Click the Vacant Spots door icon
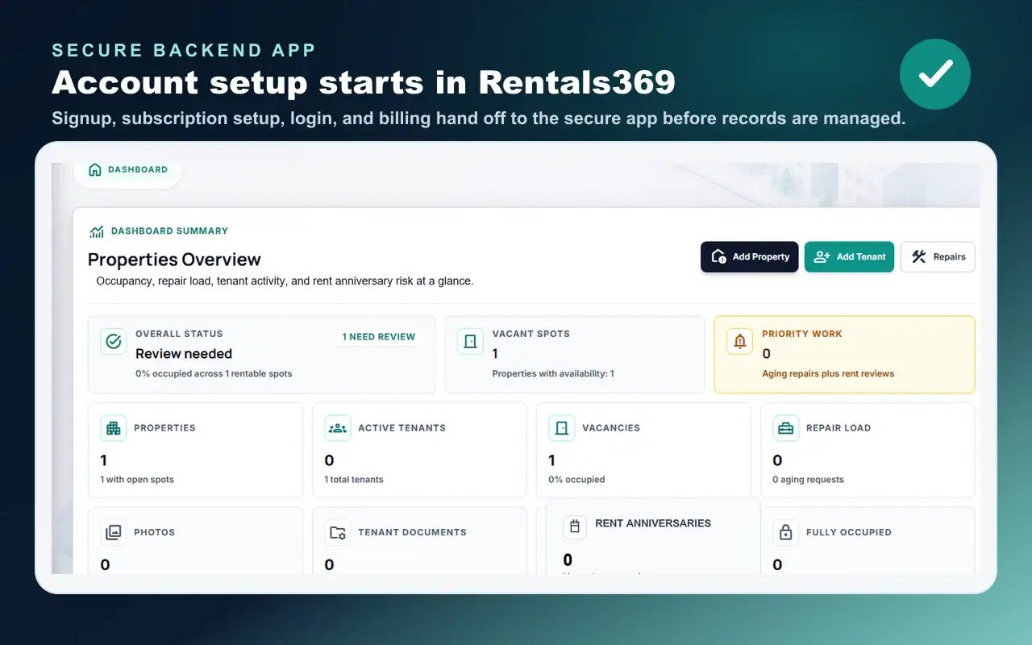 [x=470, y=341]
